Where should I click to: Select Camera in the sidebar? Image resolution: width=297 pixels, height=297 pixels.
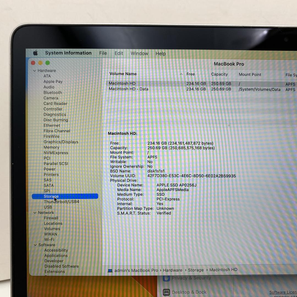coord(51,98)
